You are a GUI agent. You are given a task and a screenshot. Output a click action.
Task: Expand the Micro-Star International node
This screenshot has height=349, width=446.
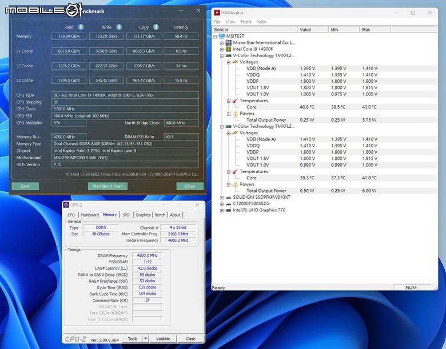coord(222,43)
